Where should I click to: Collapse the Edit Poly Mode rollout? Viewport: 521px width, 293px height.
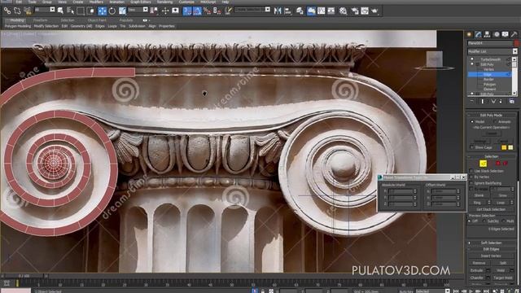pos(491,115)
